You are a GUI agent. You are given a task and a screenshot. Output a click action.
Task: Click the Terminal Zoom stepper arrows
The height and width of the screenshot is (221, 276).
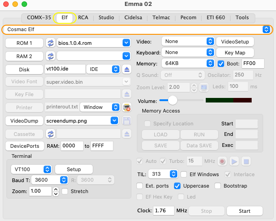pos(56,191)
